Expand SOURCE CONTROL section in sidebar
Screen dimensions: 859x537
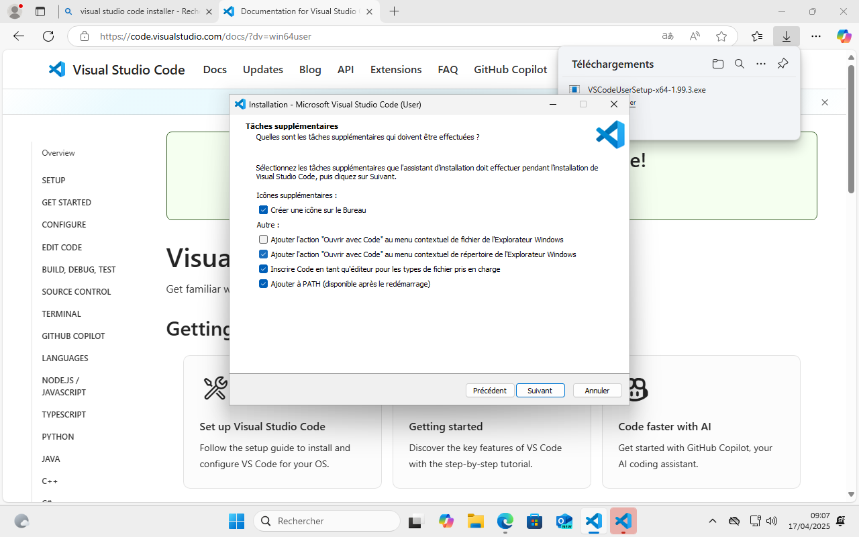click(77, 291)
